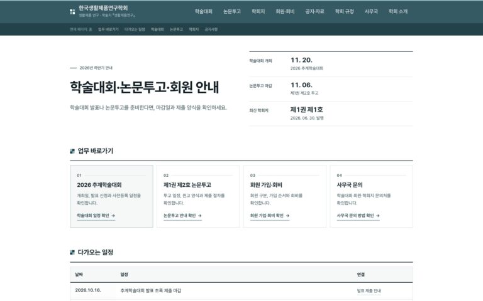The height and width of the screenshot is (301, 483).
Task: Jump to 학술대회 in sub-navigation bar
Action: 157,29
